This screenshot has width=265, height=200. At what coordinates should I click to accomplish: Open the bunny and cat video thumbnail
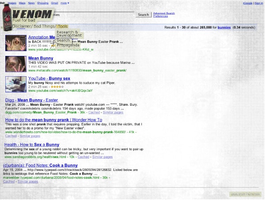(16, 84)
